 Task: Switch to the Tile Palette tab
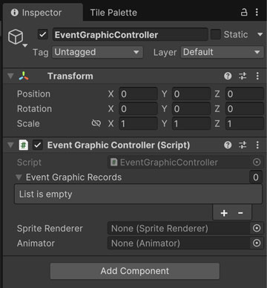[113, 13]
